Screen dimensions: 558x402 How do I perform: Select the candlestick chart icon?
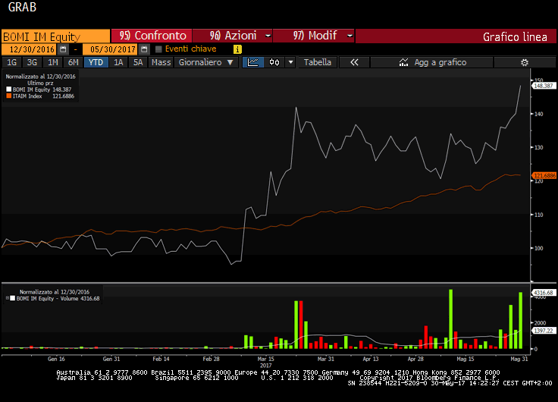pos(274,62)
